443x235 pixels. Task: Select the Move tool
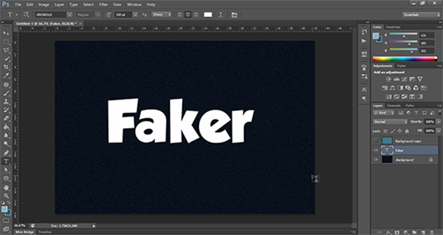coord(7,32)
